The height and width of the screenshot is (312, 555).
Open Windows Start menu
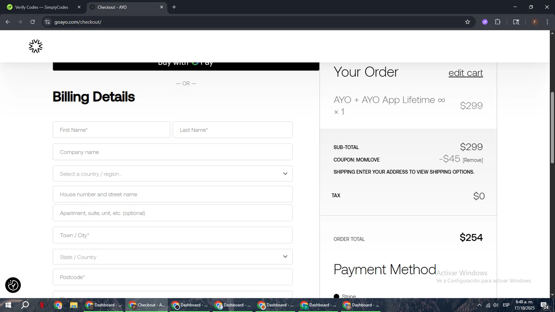[8, 305]
